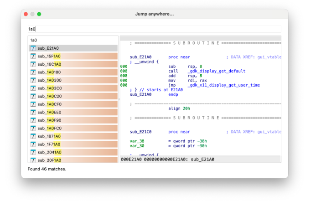Screen dimensions: 311x201
Task: Select sub_1A0300 in the match list
Action: (x=73, y=80)
